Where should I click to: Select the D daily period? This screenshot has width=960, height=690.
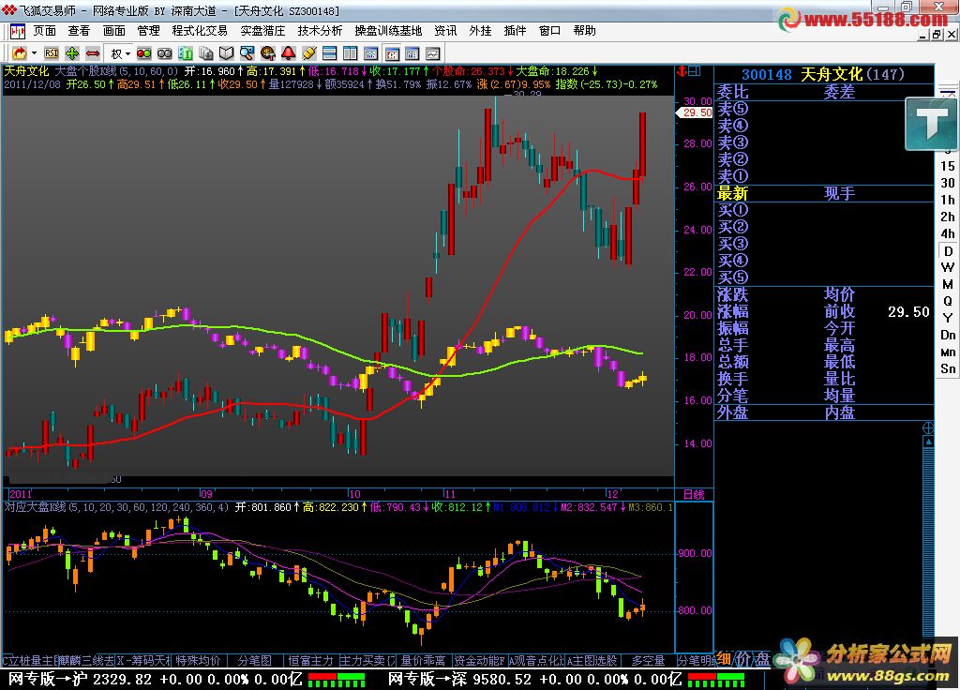(x=947, y=251)
